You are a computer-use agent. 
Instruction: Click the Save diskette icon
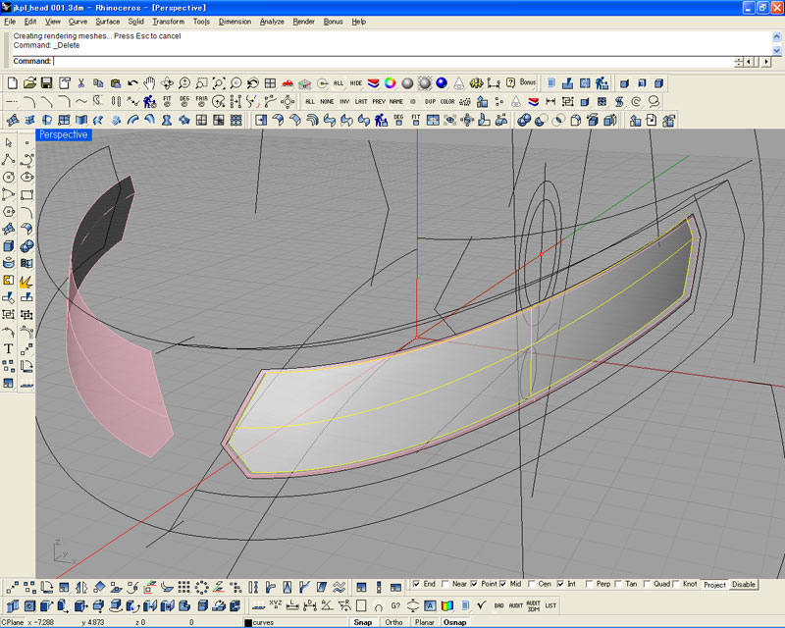[x=47, y=83]
